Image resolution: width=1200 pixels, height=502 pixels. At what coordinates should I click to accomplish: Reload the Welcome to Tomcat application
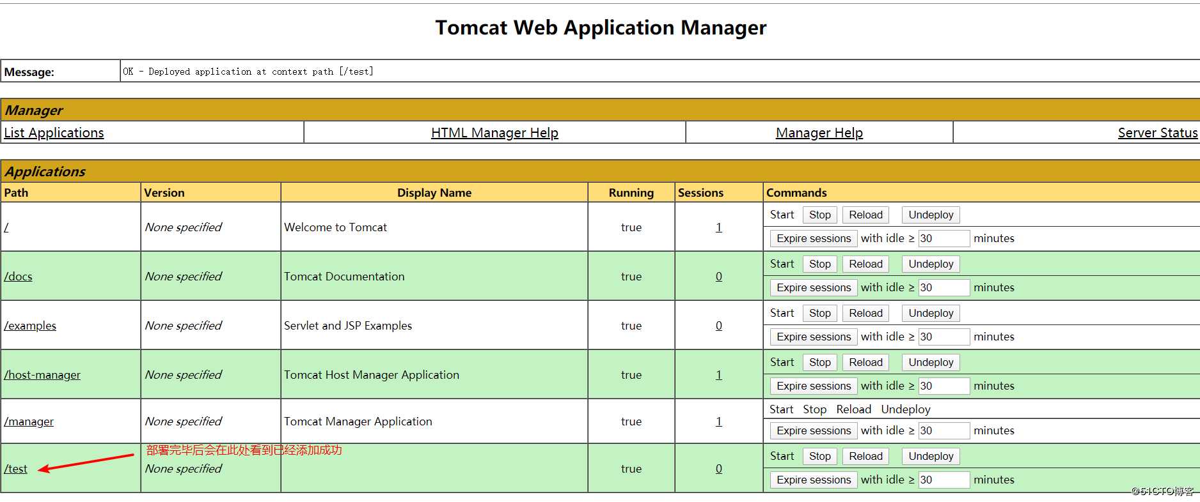pyautogui.click(x=865, y=215)
